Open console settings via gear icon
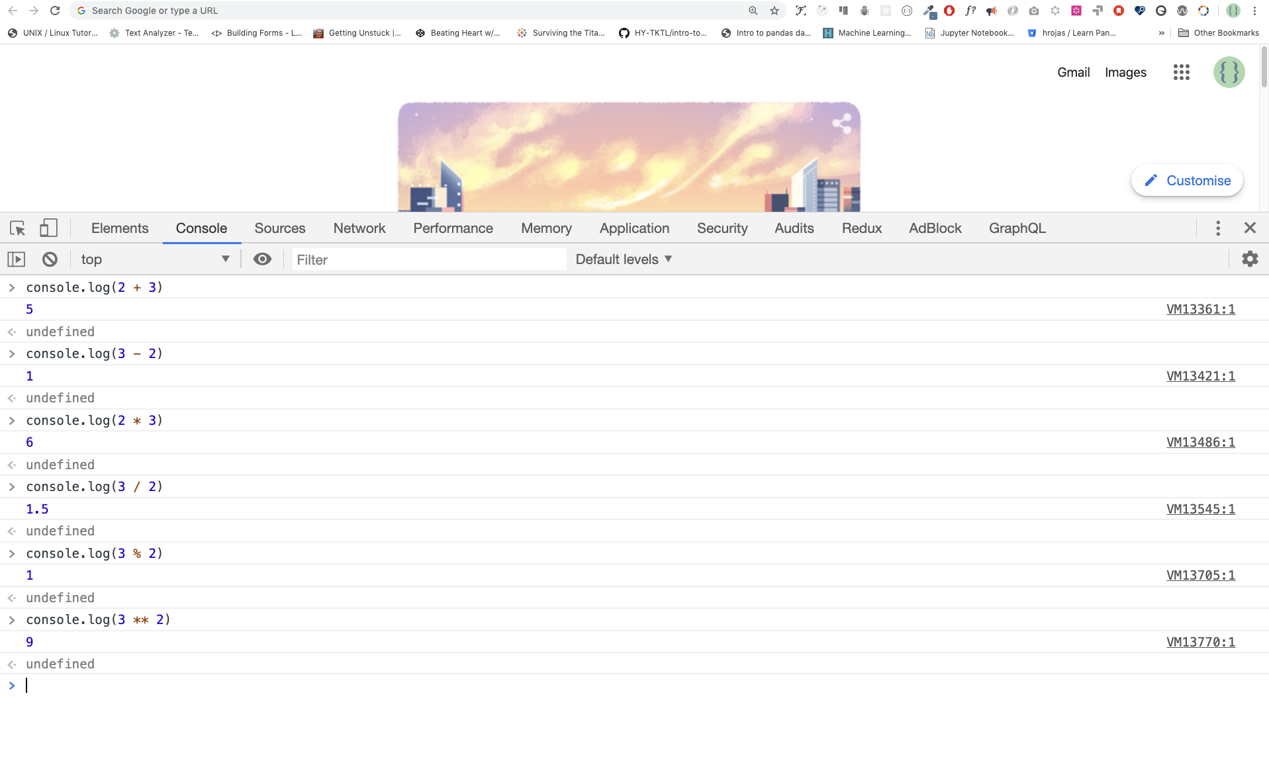 point(1250,259)
